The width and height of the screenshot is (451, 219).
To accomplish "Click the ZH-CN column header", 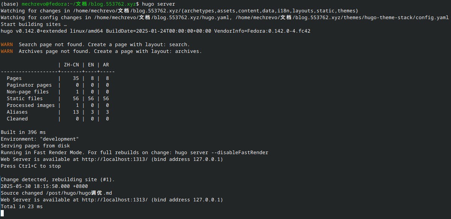I will [x=71, y=65].
